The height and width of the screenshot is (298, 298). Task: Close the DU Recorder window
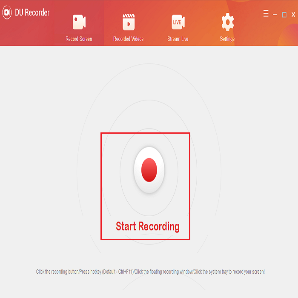[x=293, y=14]
